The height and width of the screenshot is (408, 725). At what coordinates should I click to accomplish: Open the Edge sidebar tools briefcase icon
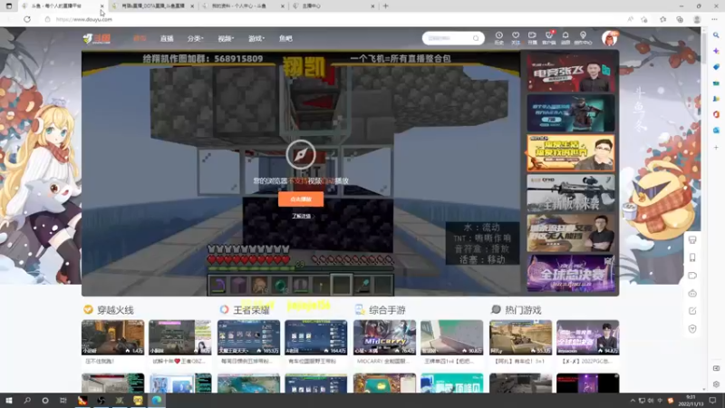tap(716, 83)
